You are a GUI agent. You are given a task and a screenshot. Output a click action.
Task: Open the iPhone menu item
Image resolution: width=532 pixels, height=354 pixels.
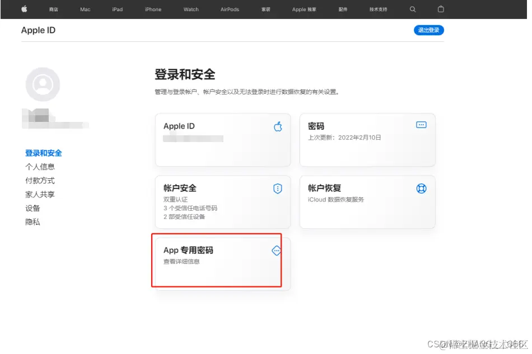[153, 10]
